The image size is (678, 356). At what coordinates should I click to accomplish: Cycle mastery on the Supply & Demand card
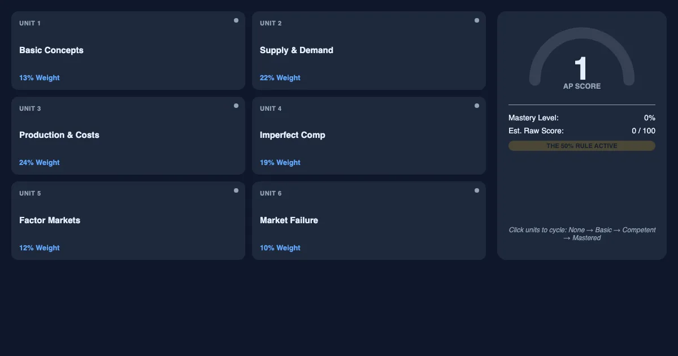[369, 50]
